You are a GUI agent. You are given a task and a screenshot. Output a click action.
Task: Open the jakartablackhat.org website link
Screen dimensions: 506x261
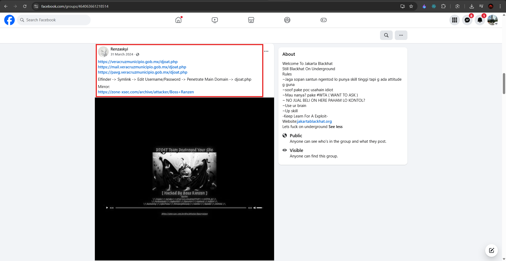pyautogui.click(x=314, y=121)
